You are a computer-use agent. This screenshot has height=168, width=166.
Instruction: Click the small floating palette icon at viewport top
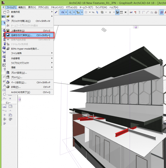136,27
